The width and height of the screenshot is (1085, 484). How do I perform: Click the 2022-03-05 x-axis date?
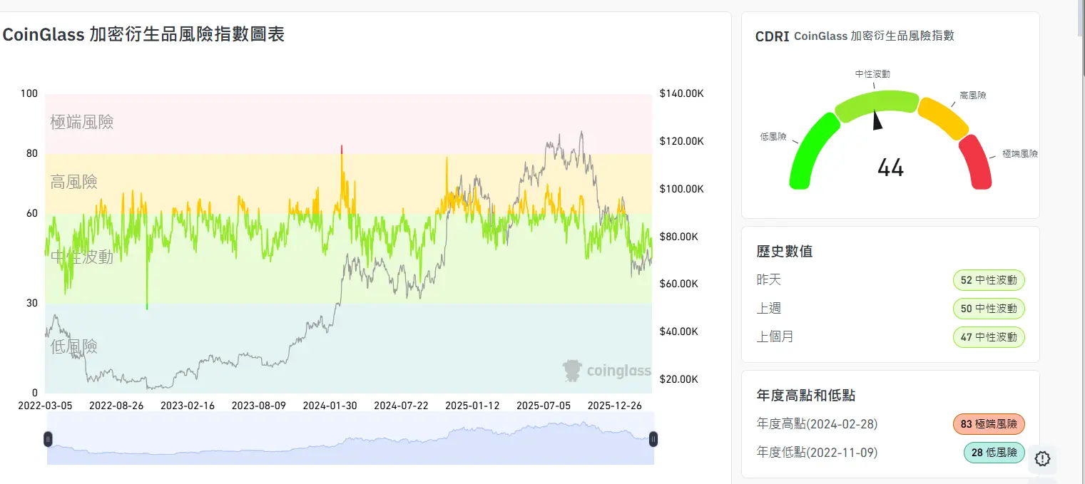coord(45,406)
